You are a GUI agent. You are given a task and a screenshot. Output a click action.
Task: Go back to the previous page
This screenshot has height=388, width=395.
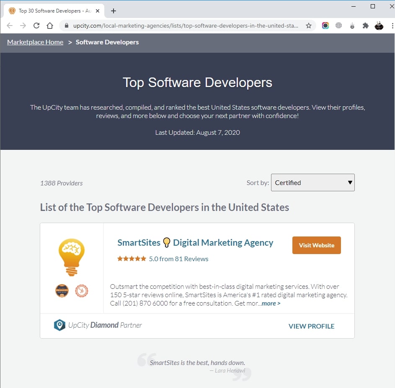(10, 26)
